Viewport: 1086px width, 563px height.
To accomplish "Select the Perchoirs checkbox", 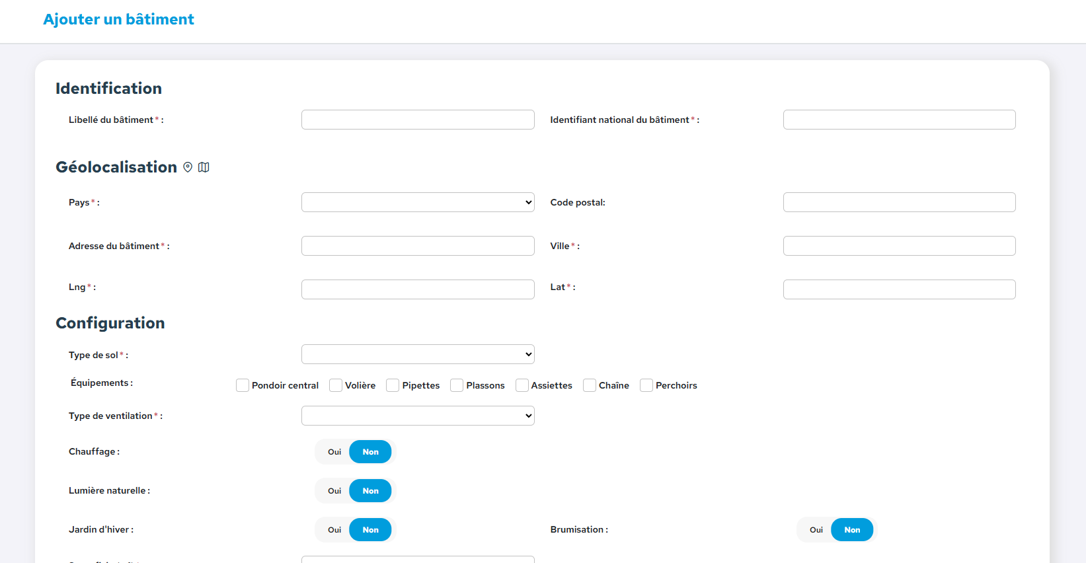I will click(x=646, y=385).
